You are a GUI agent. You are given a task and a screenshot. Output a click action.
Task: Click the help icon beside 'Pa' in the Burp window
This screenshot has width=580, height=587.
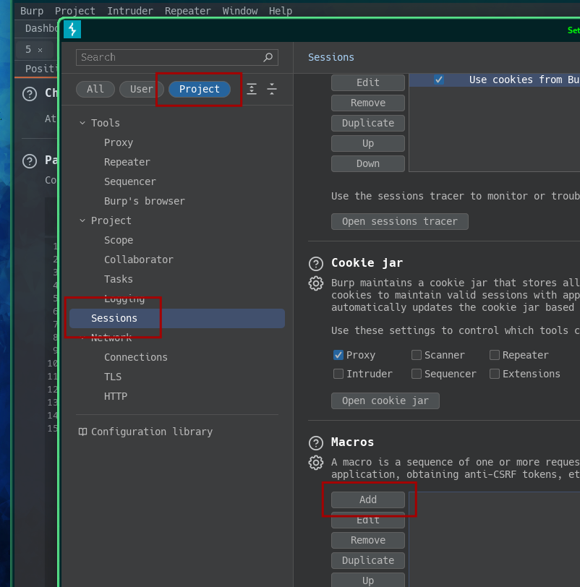(30, 161)
